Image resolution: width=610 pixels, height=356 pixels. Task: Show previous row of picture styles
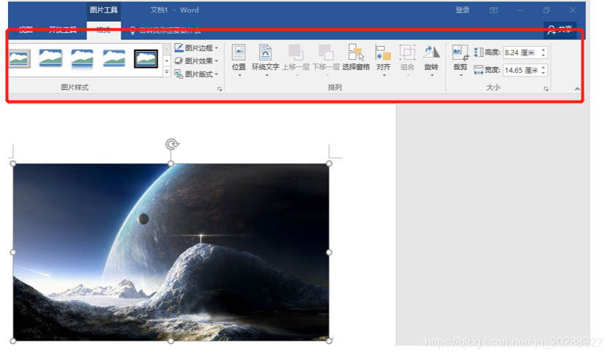coord(167,50)
